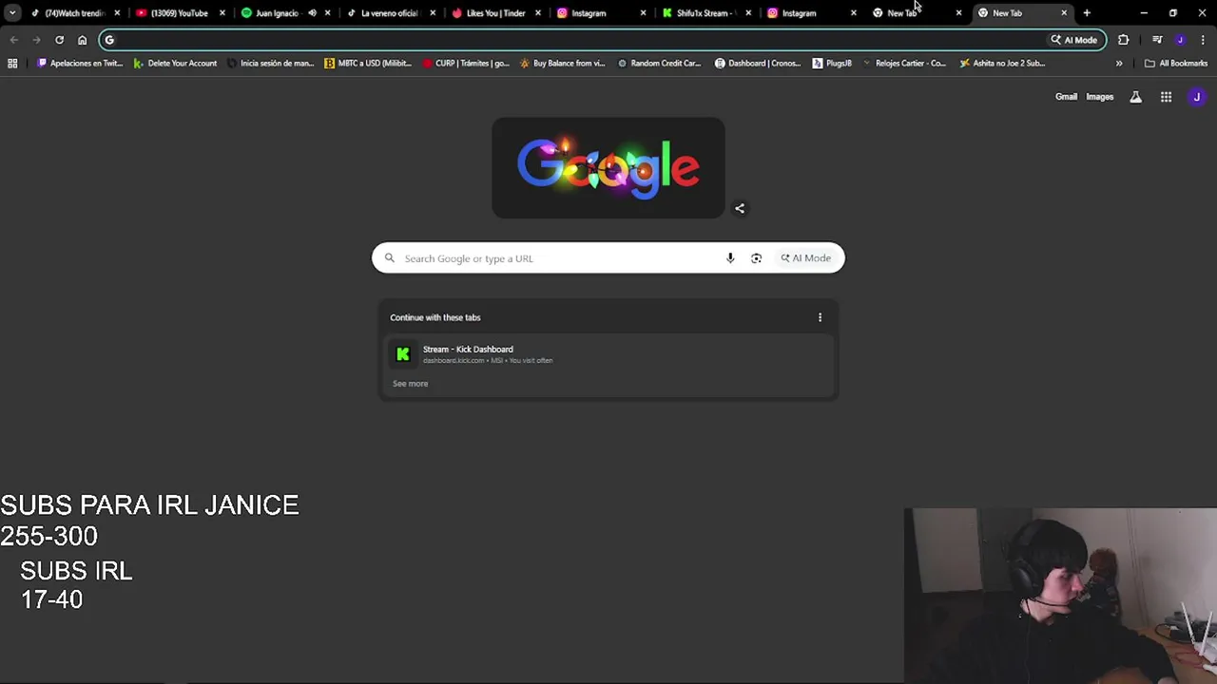Image resolution: width=1217 pixels, height=684 pixels.
Task: Open Ashita no Joe 2 bookmark
Action: (1002, 64)
